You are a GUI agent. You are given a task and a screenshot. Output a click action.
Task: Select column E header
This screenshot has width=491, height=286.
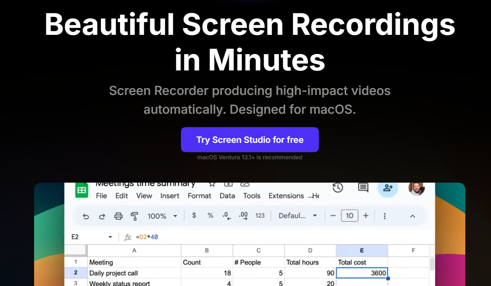[362, 250]
